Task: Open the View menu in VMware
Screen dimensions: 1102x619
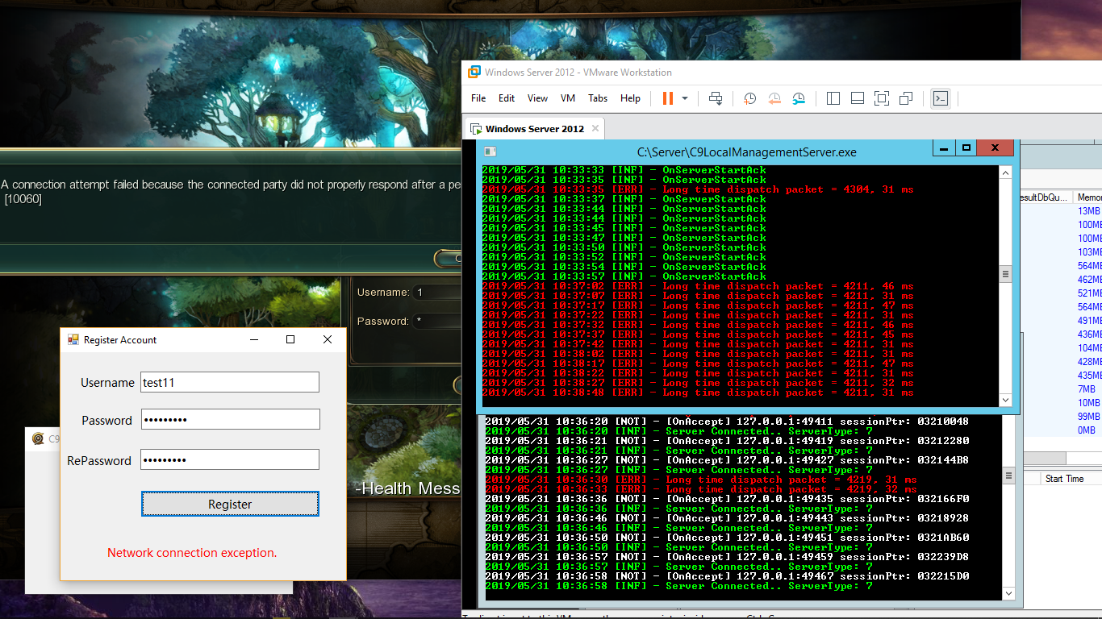Action: [x=537, y=98]
